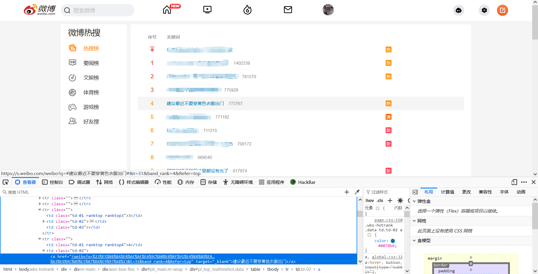
Task: Focus the Weibo search box
Action: pos(98,10)
